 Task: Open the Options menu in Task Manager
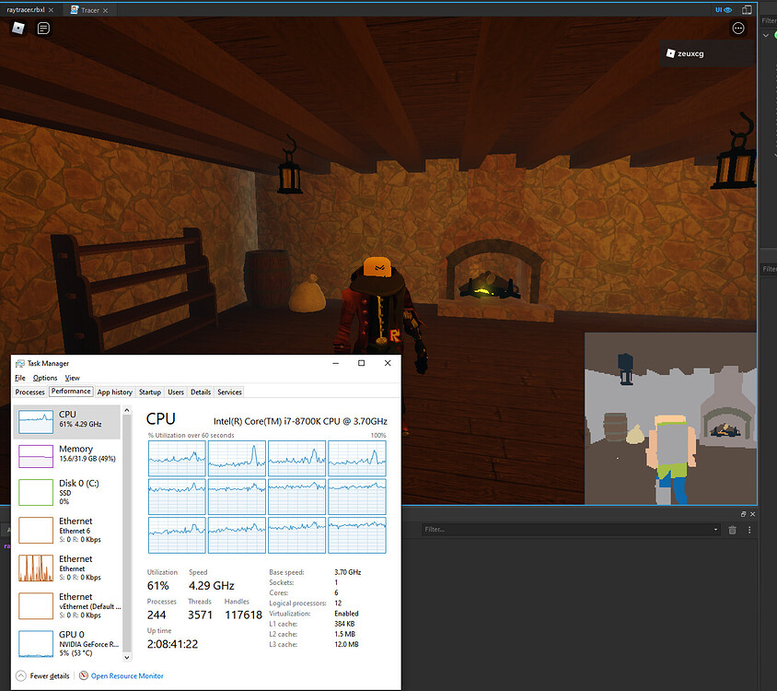click(43, 378)
